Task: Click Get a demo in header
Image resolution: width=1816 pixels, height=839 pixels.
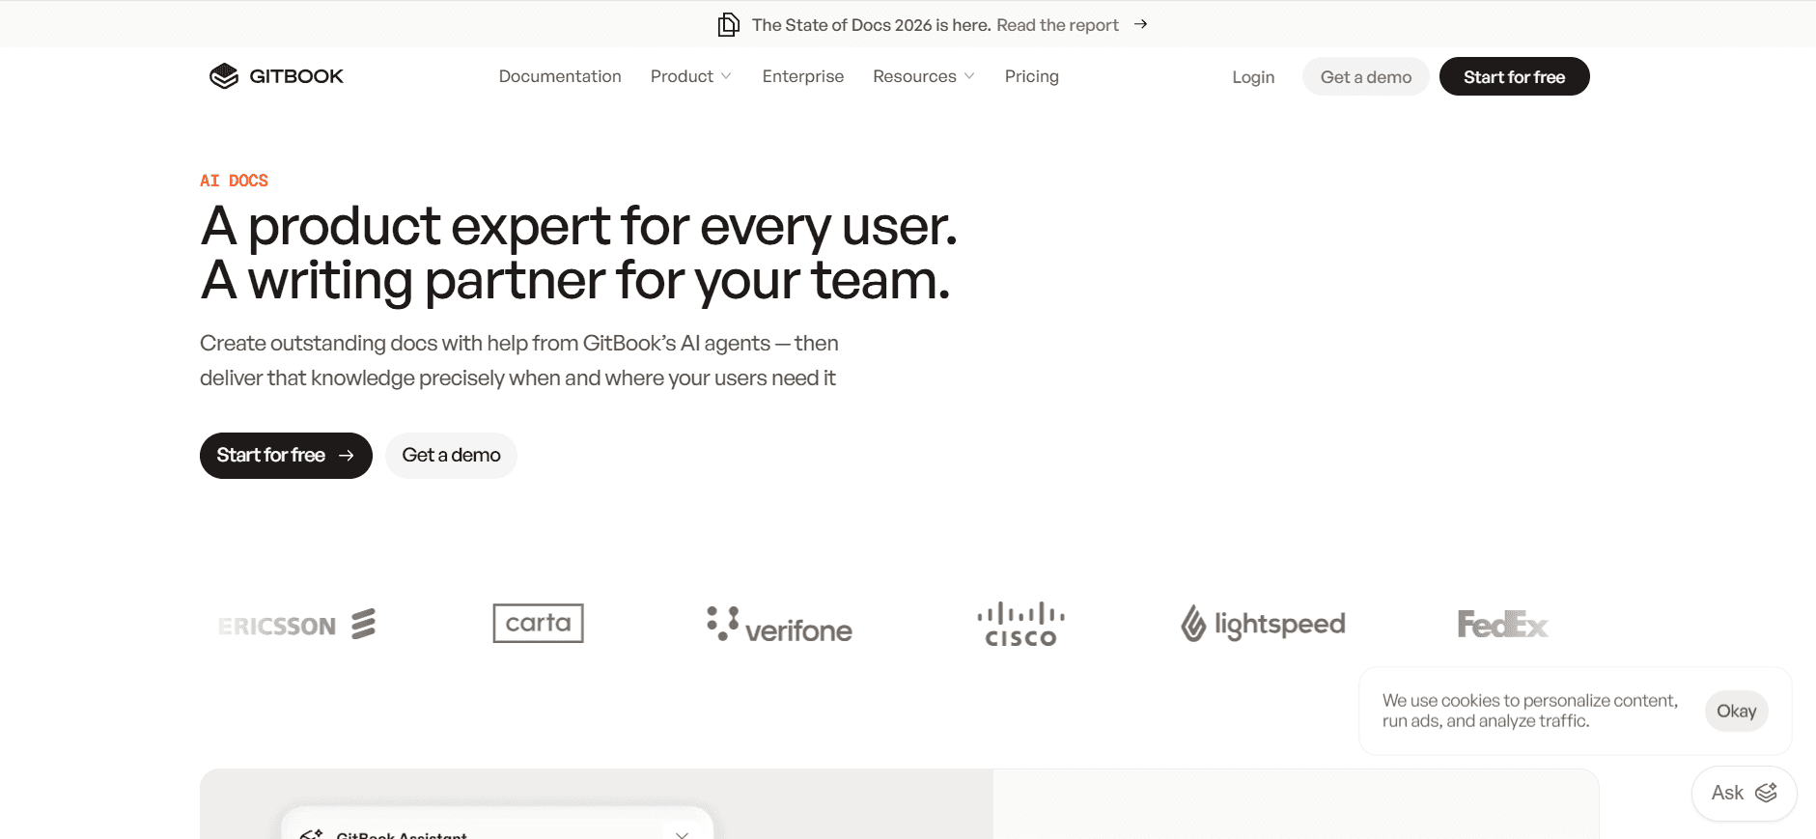Action: coord(1366,76)
